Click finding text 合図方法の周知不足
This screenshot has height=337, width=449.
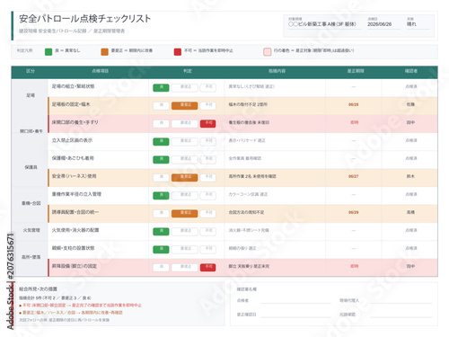pos(246,212)
